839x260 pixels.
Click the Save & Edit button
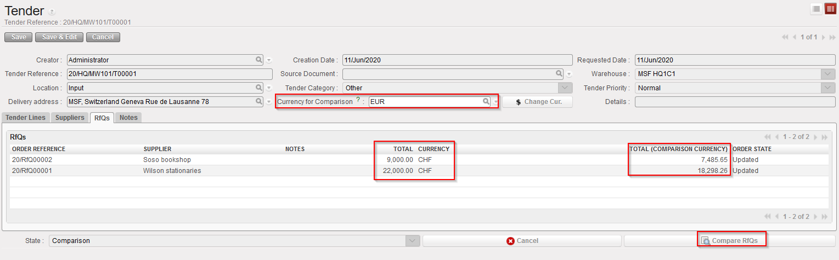tap(59, 37)
